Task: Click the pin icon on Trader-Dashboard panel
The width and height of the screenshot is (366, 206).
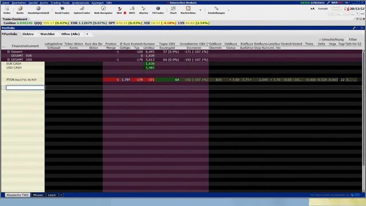Action: pos(357,19)
